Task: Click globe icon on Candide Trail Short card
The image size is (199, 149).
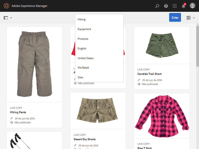Action: click(x=139, y=84)
